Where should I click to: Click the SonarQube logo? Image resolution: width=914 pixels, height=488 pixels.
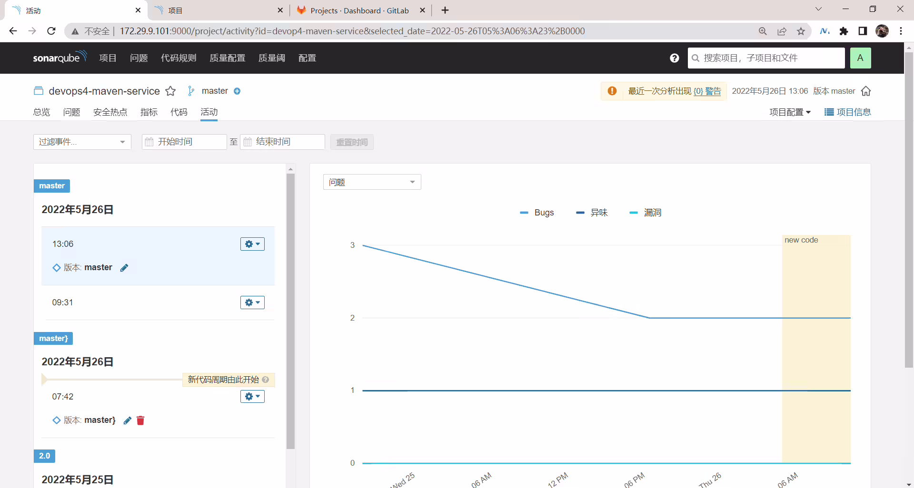(60, 58)
